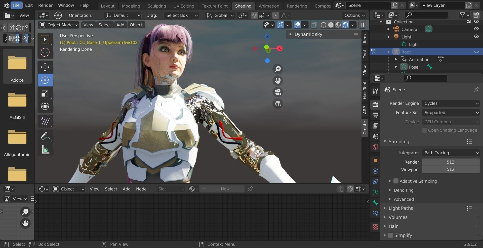Toggle Collection exclude checkbox
Viewport: 483px width, 248px height.
[468, 22]
